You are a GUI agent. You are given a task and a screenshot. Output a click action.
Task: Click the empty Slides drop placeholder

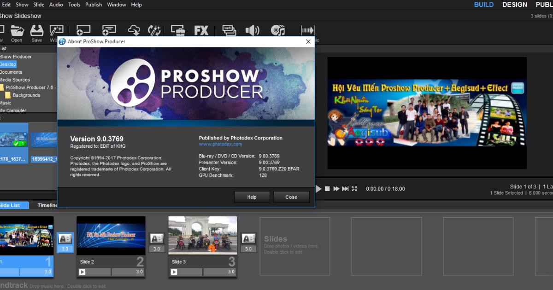tap(294, 246)
